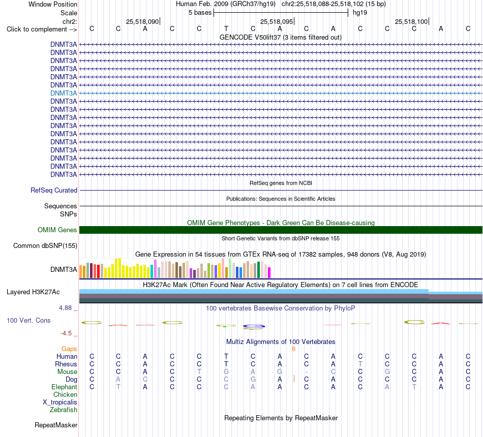The width and height of the screenshot is (483, 437).
Task: Click the chr2:25,518,088-25,518,102 (15 bp) position text
Action: click(334, 4)
